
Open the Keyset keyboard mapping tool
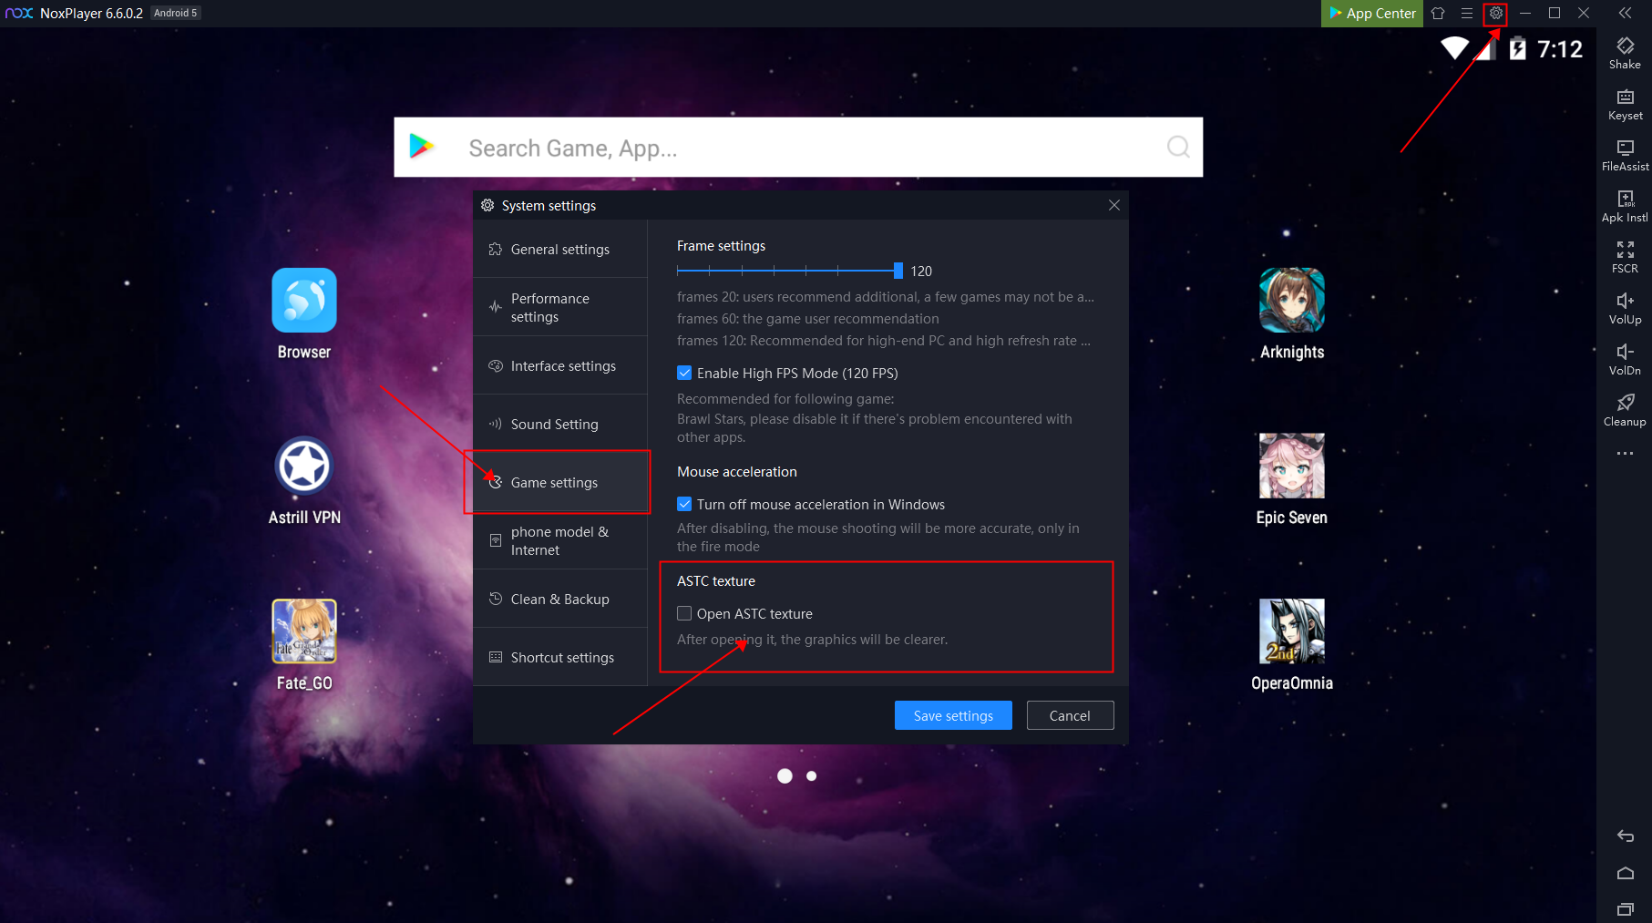[x=1625, y=102]
